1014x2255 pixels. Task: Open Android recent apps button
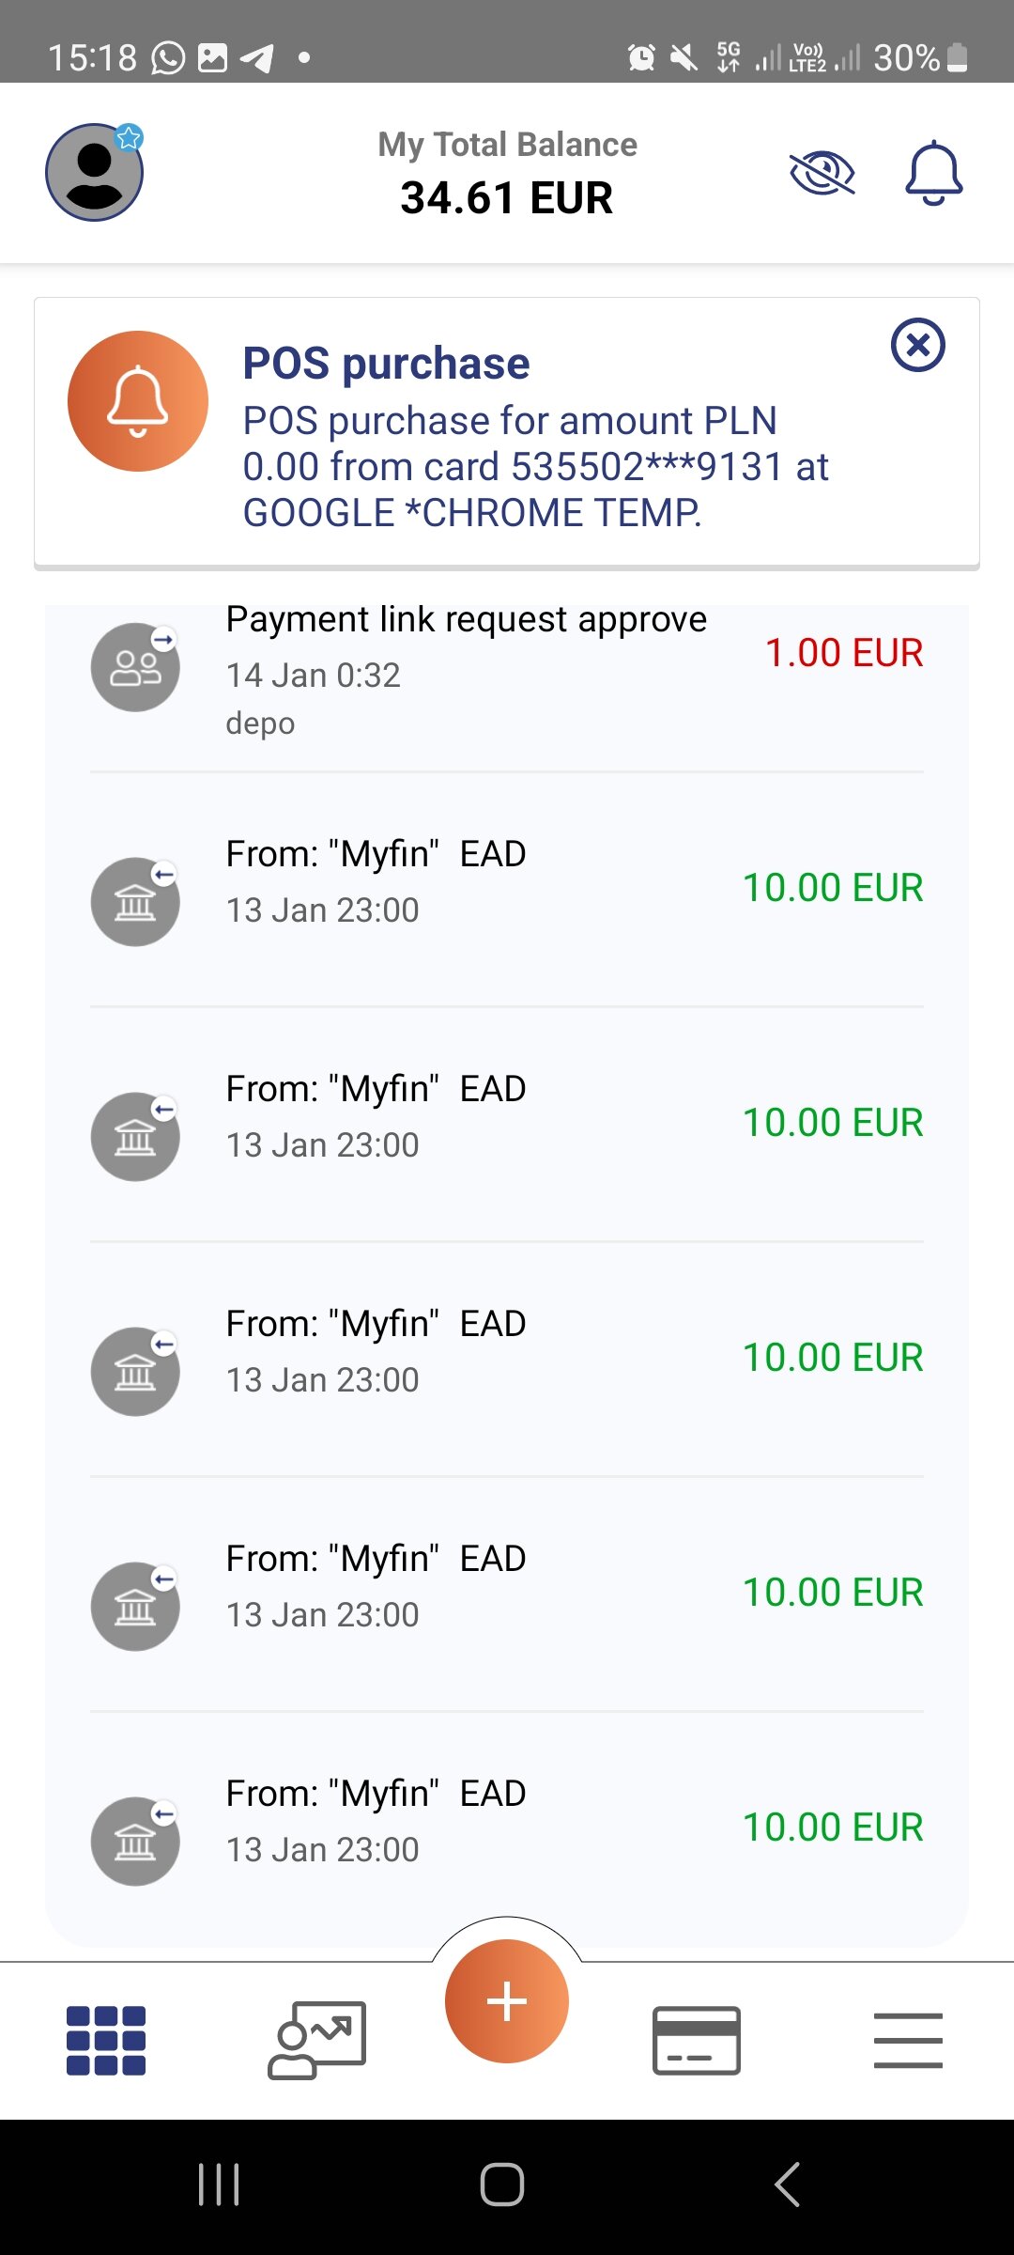point(219,2185)
